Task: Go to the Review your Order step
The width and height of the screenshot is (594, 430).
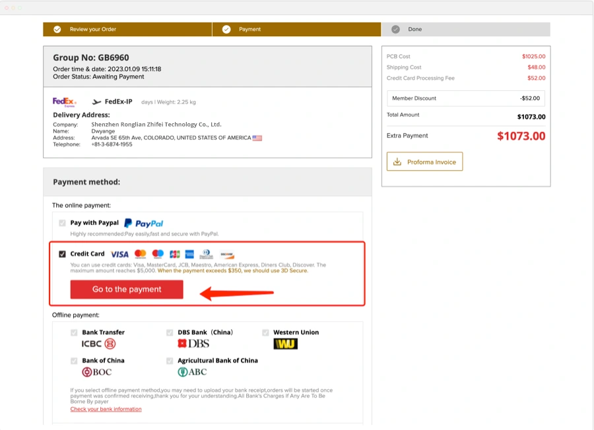Action: coord(92,30)
